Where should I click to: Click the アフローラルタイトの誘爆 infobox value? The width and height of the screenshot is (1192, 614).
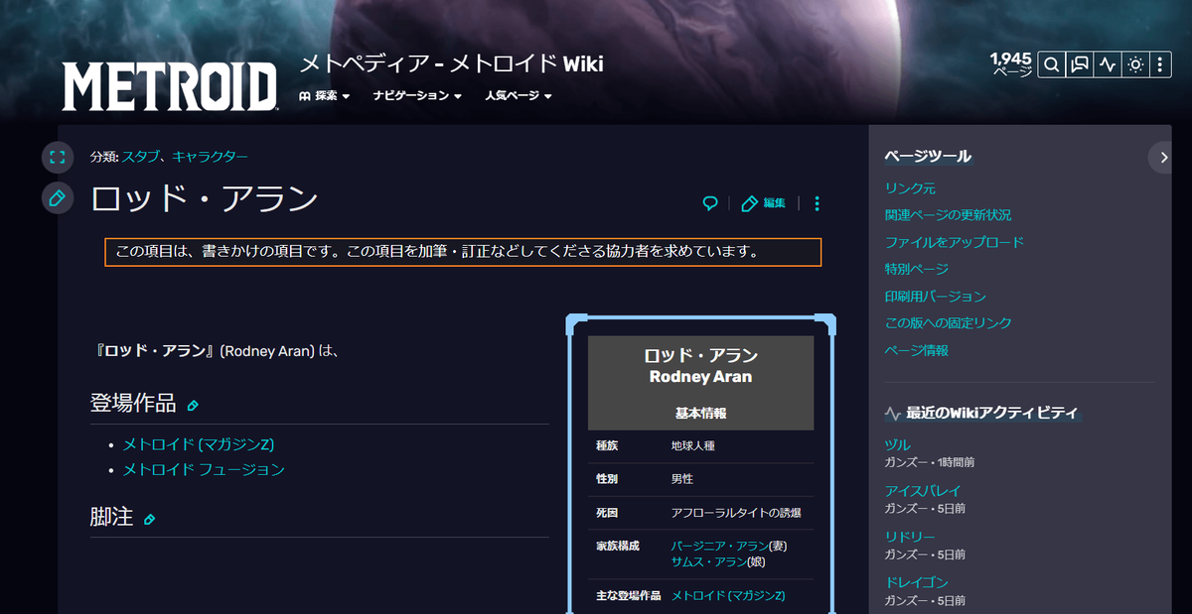pyautogui.click(x=735, y=513)
